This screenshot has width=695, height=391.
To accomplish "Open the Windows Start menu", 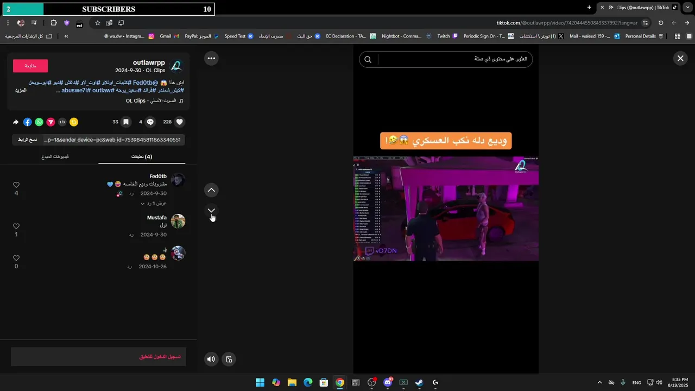I will point(260,382).
